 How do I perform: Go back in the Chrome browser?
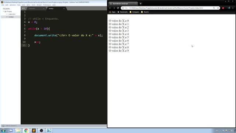pos(110,8)
